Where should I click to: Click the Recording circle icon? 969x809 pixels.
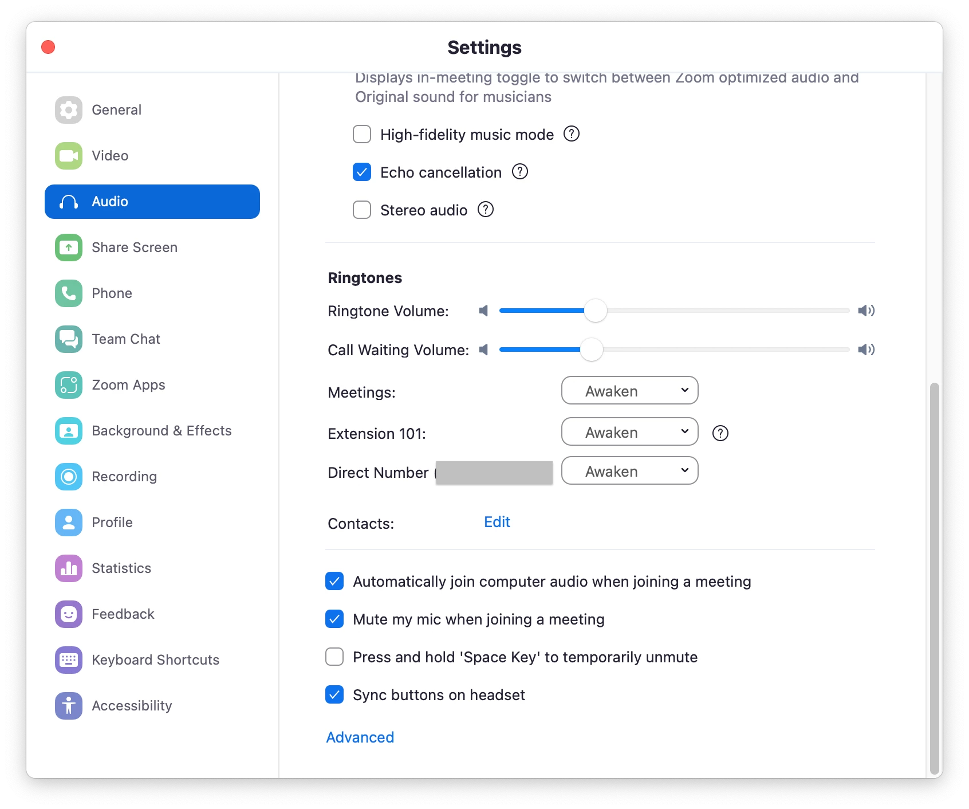[69, 477]
